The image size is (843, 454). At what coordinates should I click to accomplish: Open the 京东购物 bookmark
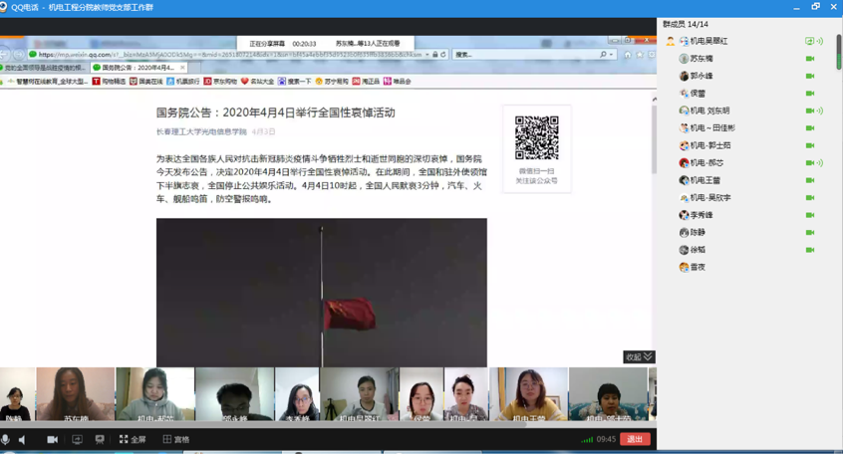220,82
